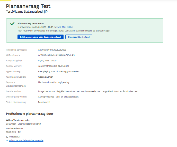Click the green checkmark success icon
The width and height of the screenshot is (177, 147).
tap(12, 24)
